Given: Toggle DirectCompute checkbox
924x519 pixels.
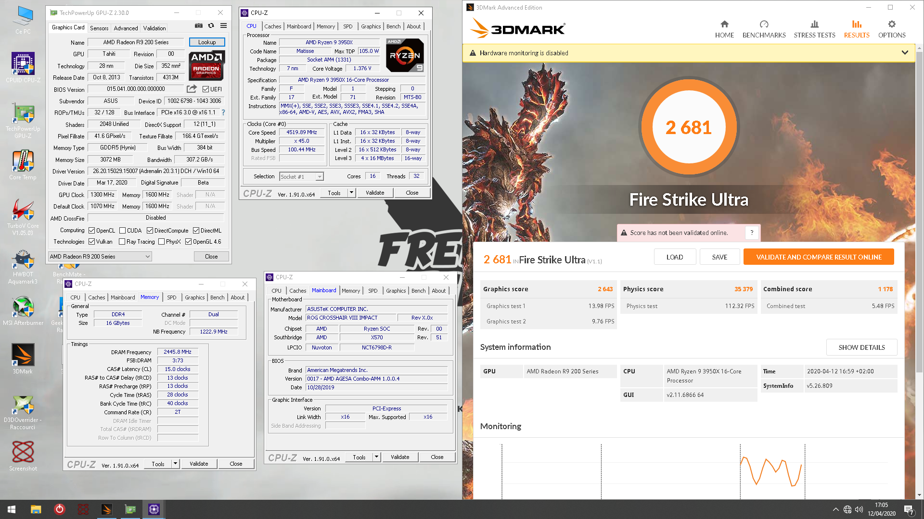Looking at the screenshot, I should click(150, 231).
